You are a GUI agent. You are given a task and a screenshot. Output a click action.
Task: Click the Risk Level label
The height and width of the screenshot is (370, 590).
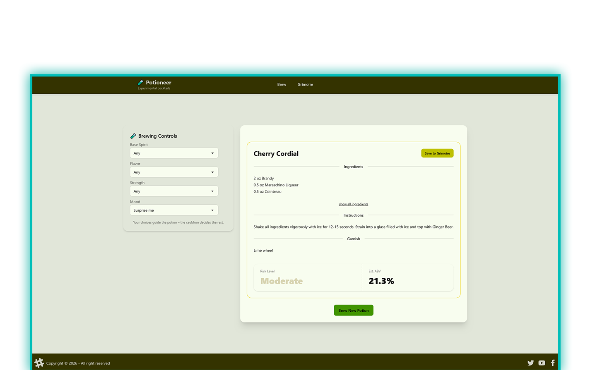(267, 271)
